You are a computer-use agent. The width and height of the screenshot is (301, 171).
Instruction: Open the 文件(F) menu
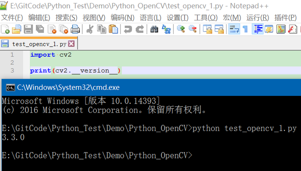(12, 18)
